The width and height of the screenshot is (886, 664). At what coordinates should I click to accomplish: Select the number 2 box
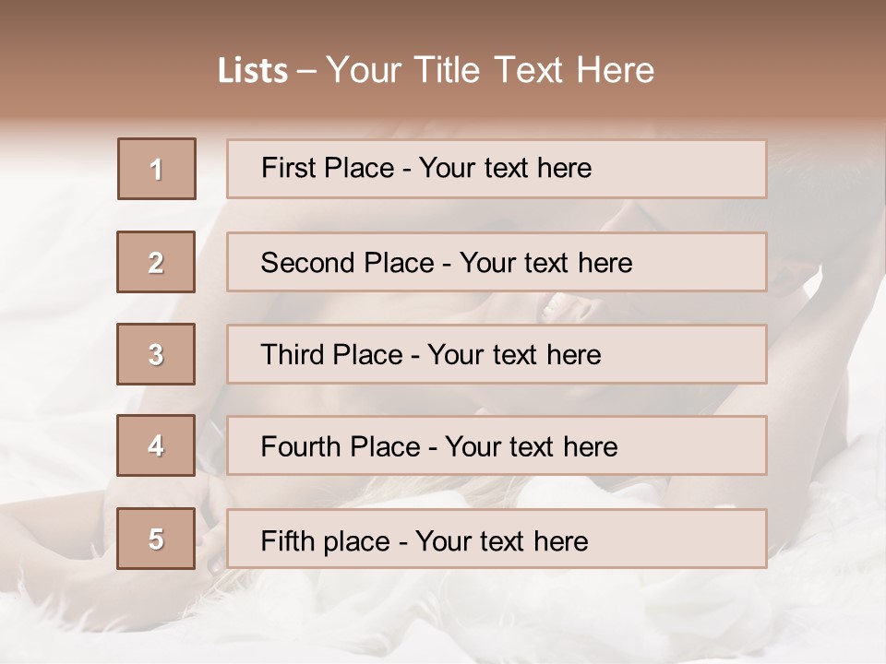[156, 262]
